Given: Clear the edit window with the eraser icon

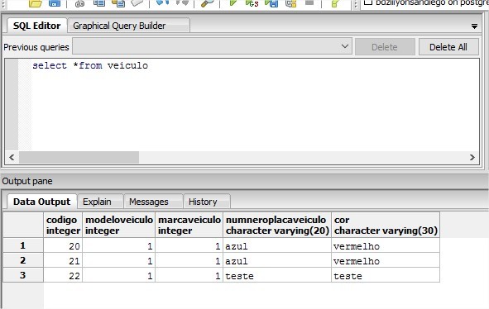Looking at the screenshot, I should (137, 3).
